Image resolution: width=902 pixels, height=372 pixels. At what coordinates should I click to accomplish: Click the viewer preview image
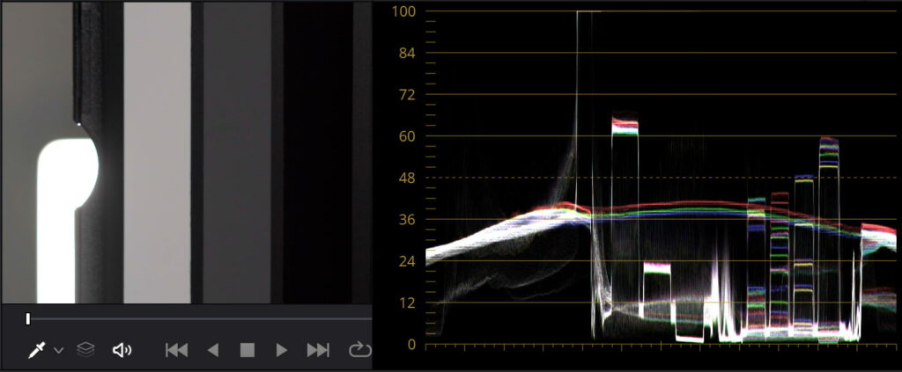click(187, 153)
